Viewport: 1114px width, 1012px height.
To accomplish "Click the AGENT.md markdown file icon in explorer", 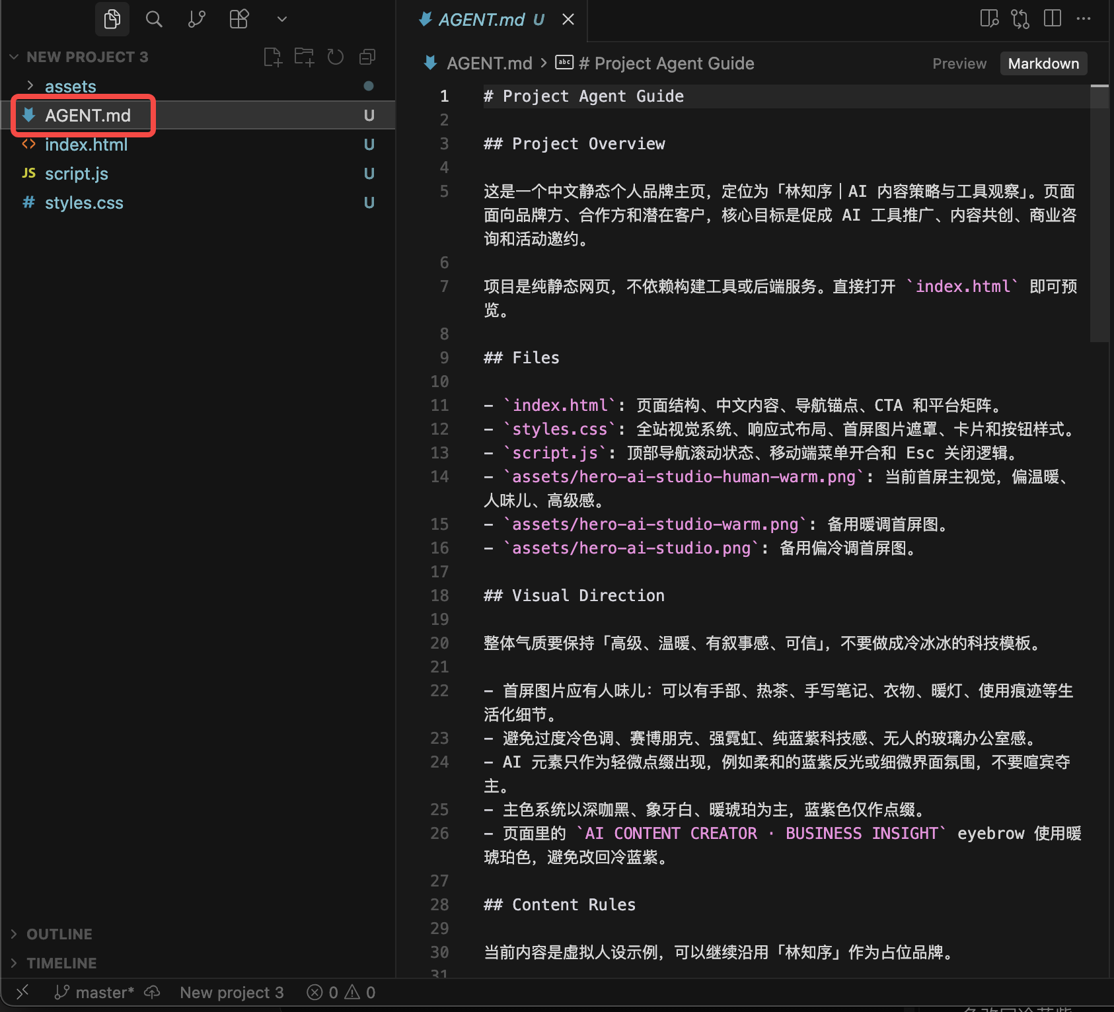I will click(28, 115).
